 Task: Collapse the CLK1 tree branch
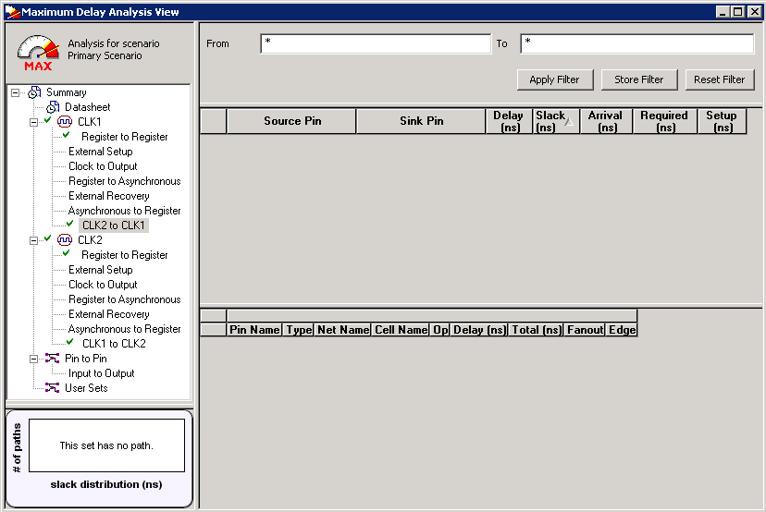pos(33,122)
